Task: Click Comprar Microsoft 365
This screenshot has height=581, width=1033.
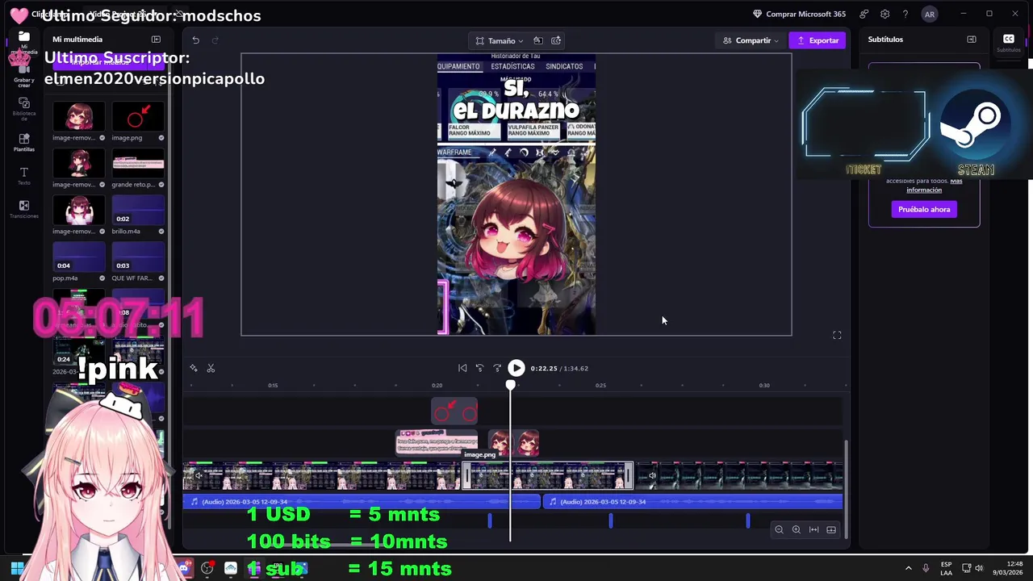Action: (798, 14)
